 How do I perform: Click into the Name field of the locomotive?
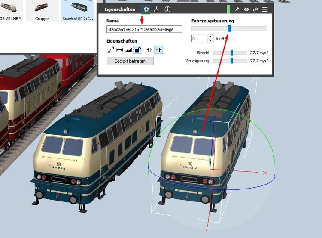tap(144, 29)
